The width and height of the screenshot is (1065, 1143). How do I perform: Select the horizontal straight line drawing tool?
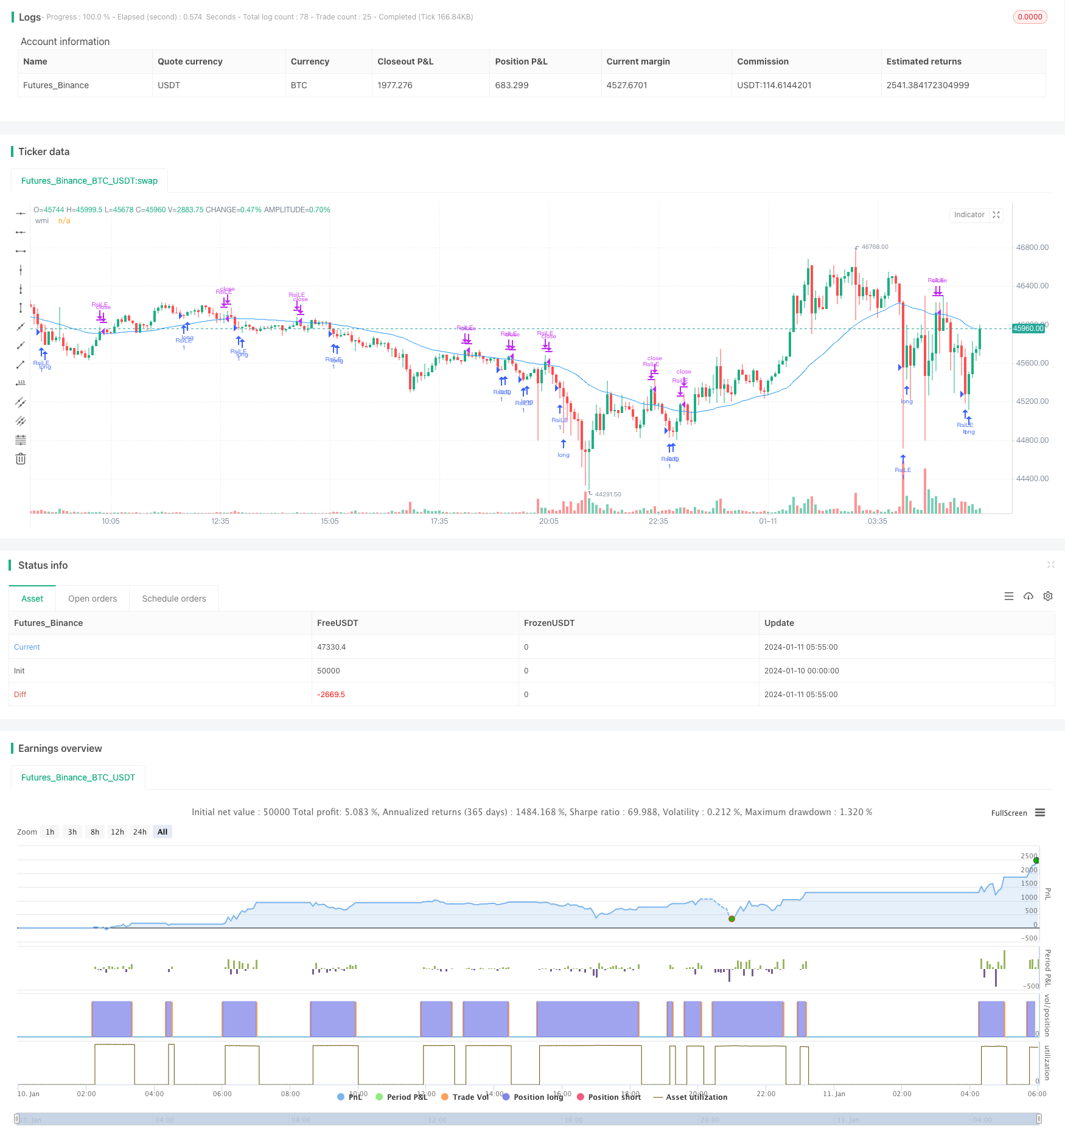(21, 213)
